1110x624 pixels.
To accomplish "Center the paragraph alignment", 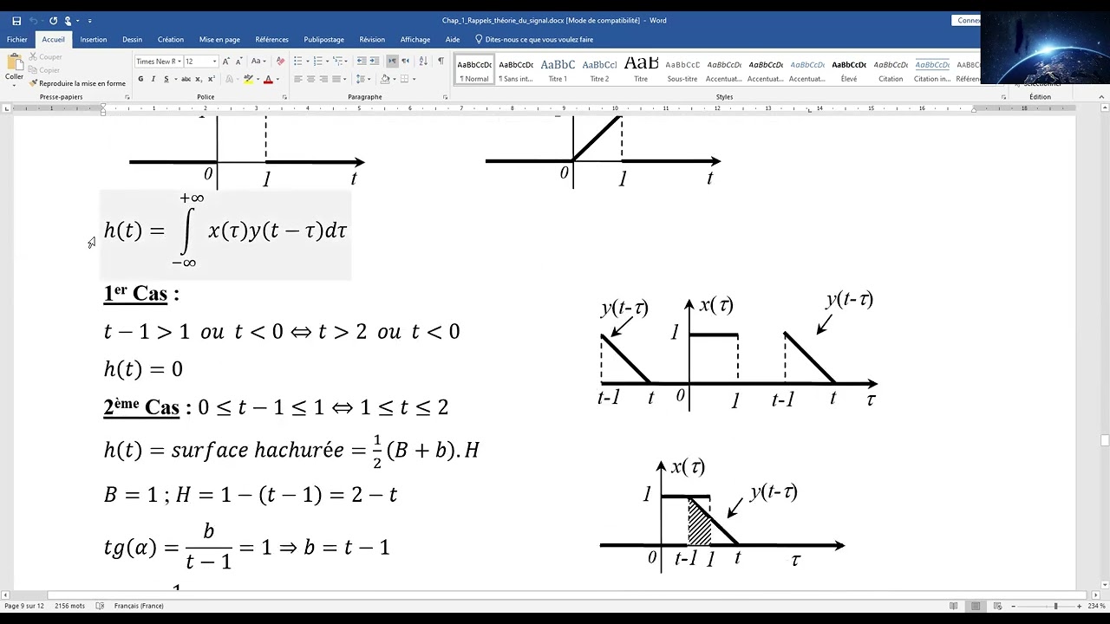I will tap(310, 79).
